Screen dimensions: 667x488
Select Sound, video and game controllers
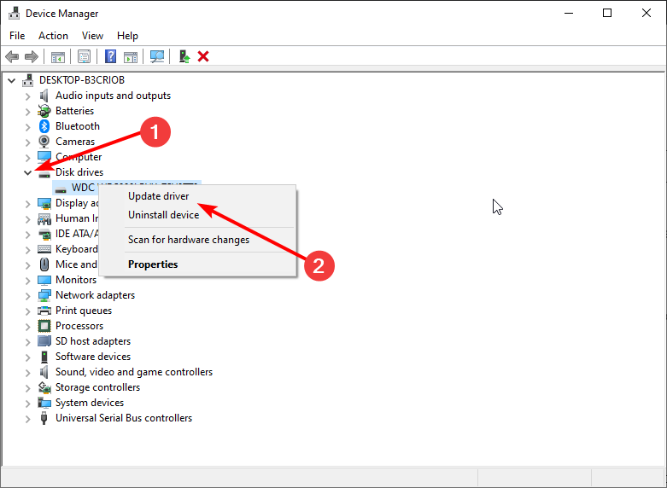133,372
